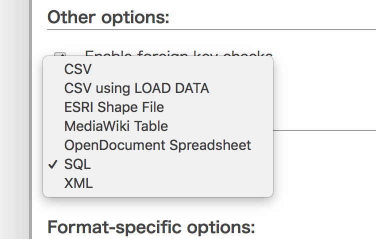Click the line under Other options heading

(211, 29)
